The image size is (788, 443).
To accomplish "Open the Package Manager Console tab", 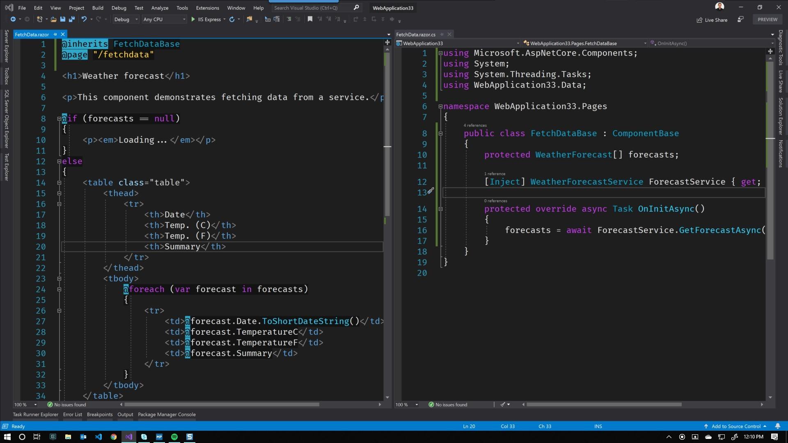I will tap(167, 414).
